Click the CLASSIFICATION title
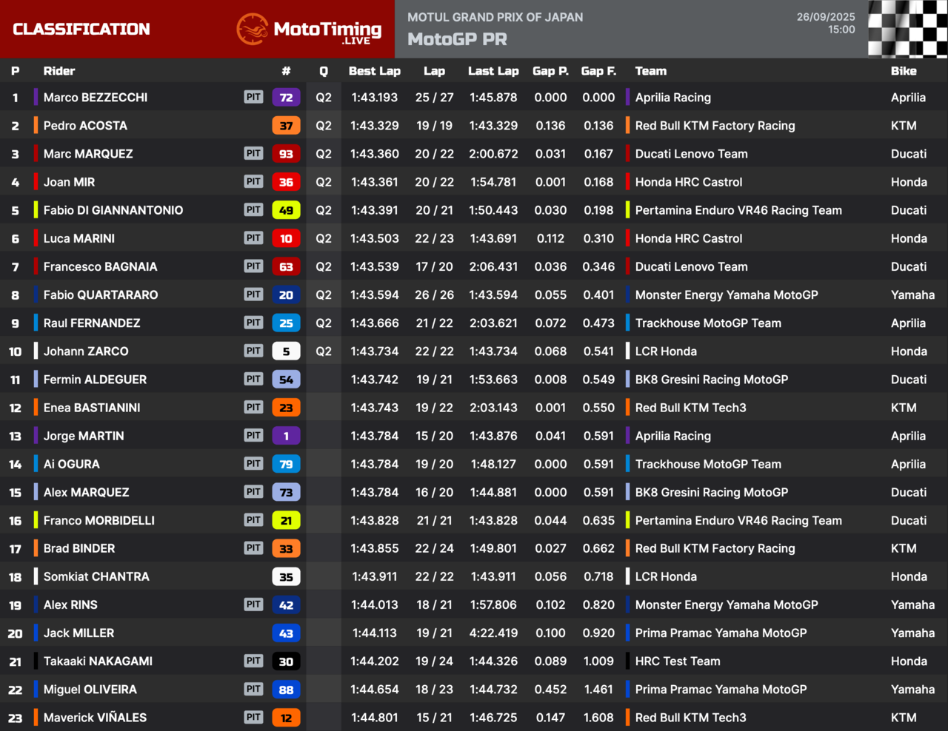 81,29
